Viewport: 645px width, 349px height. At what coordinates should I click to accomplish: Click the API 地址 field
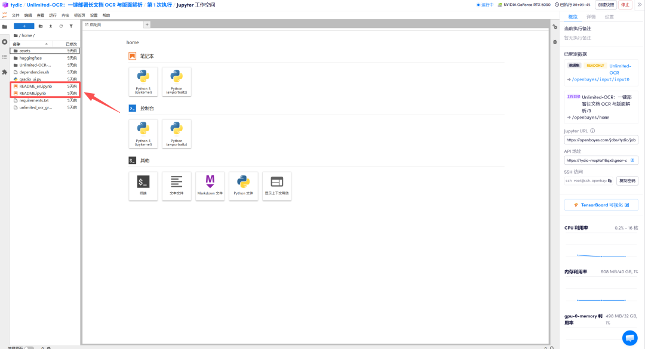[x=601, y=160]
